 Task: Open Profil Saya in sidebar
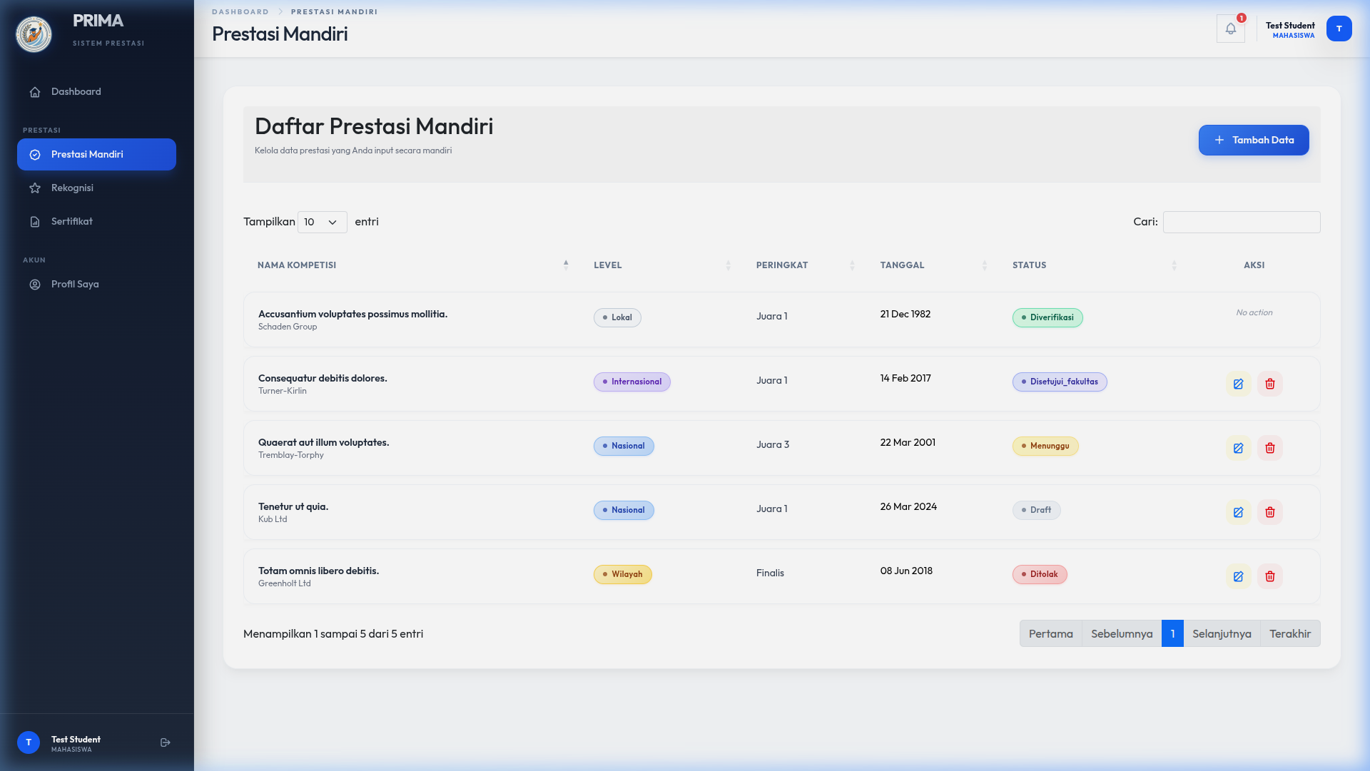click(74, 284)
